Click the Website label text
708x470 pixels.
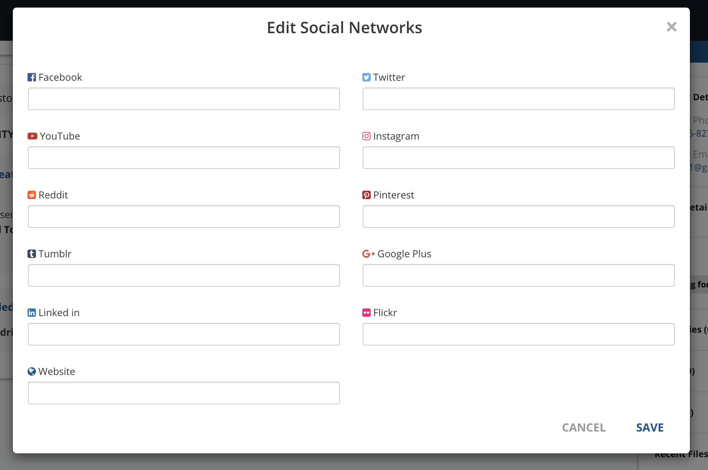(57, 372)
